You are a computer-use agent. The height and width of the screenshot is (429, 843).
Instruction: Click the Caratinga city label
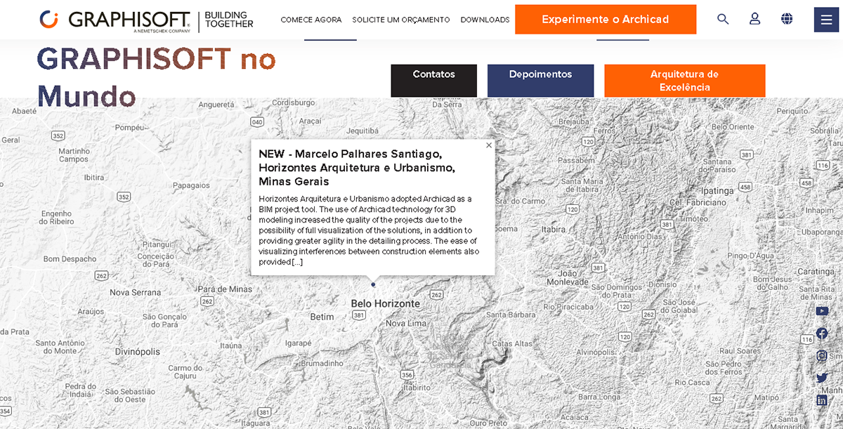click(815, 272)
